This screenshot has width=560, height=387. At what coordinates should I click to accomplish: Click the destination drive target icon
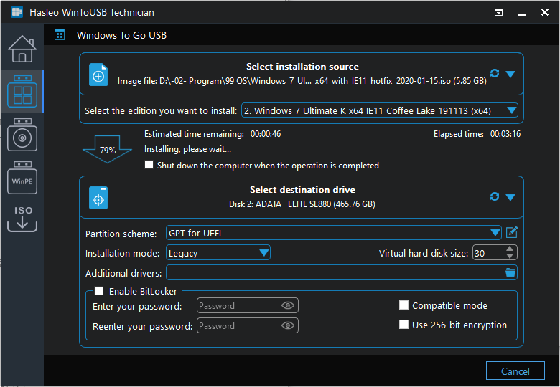click(98, 198)
